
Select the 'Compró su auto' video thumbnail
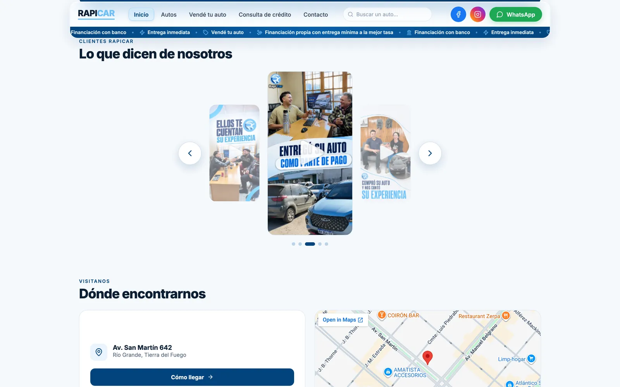385,153
